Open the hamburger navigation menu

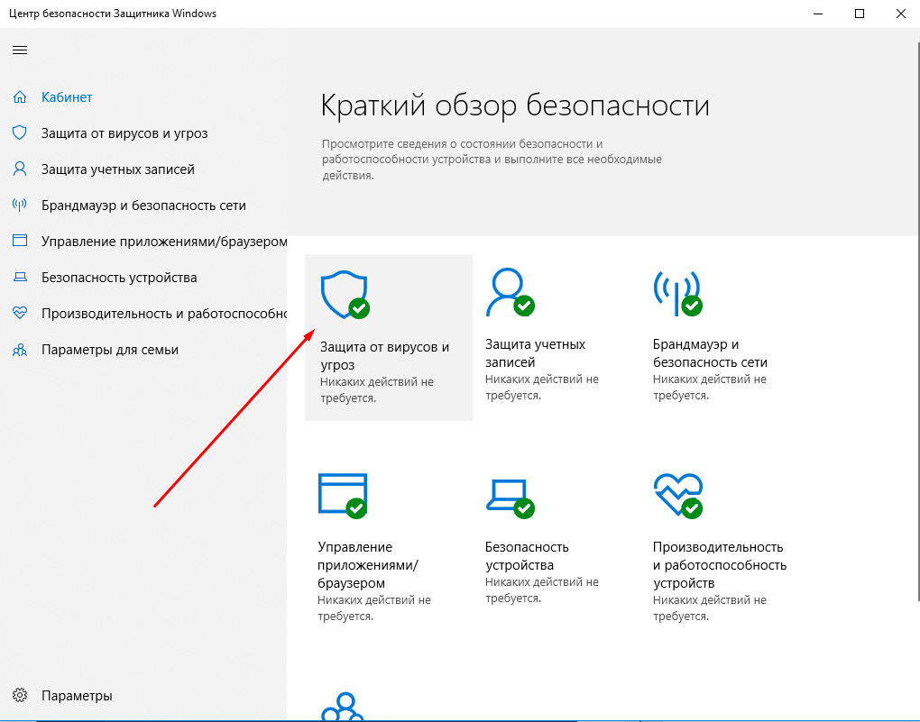(20, 50)
